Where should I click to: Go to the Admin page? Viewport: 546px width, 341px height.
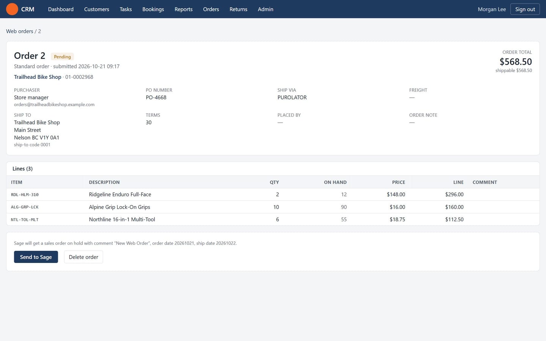265,9
